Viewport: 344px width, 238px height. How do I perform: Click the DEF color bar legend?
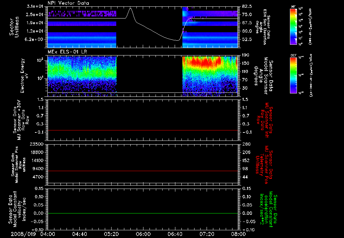pyautogui.click(x=293, y=75)
